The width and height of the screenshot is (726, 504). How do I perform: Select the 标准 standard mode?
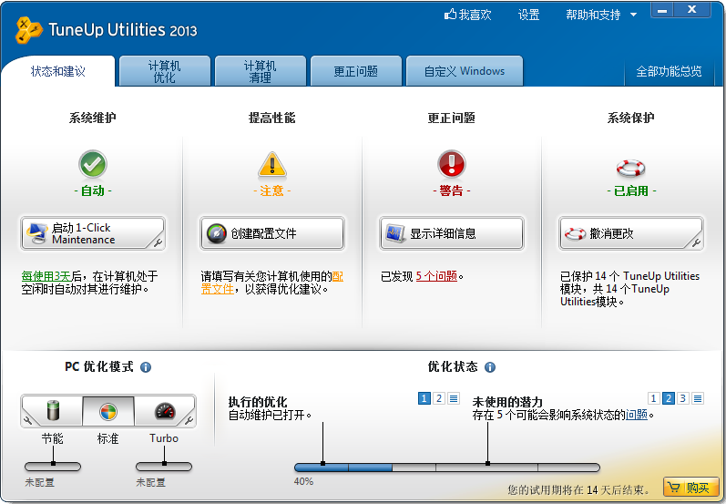point(108,411)
